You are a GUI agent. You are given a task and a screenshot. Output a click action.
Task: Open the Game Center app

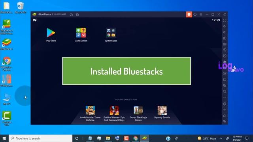tap(81, 33)
